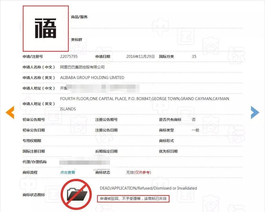The width and height of the screenshot is (265, 212).
Task: Click the 初审公告期号 label
Action: point(34,120)
